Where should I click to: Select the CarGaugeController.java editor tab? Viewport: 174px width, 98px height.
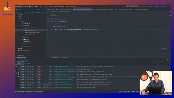point(82,9)
